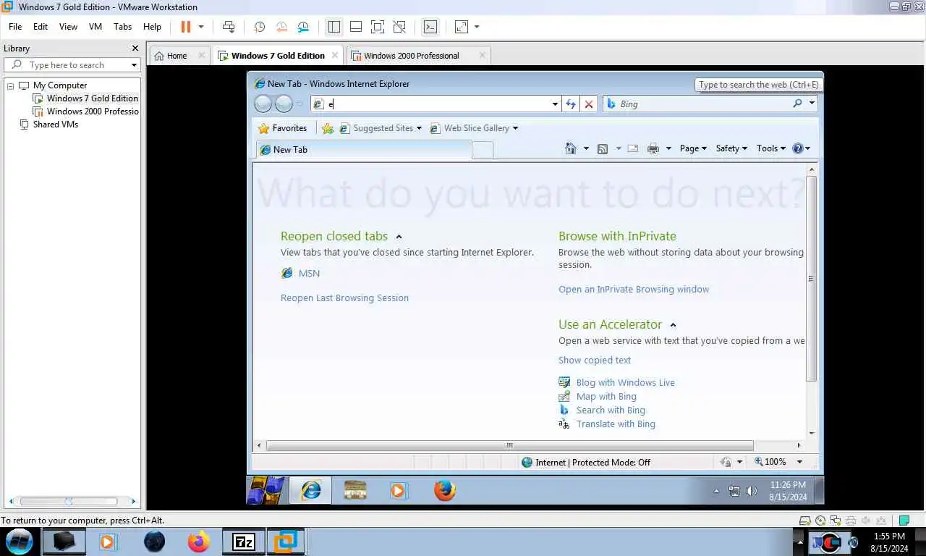This screenshot has width=926, height=556.
Task: Revert the VM to its previous snapshot
Action: pos(281,27)
